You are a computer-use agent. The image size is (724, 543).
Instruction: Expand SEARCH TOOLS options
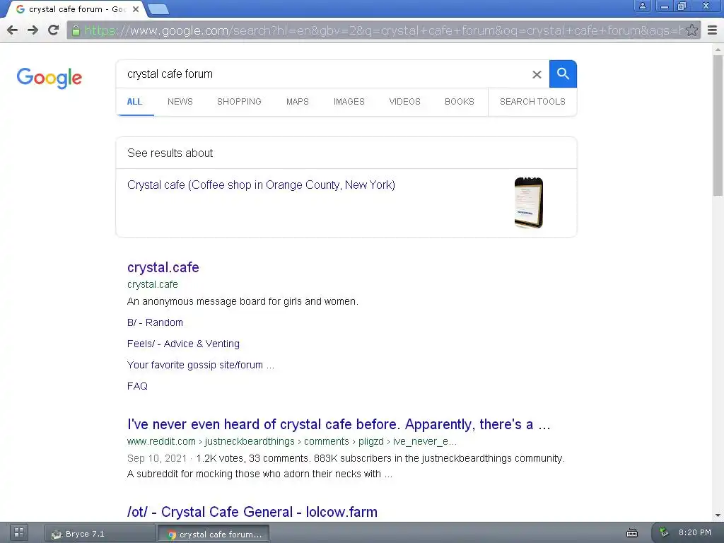(x=532, y=102)
